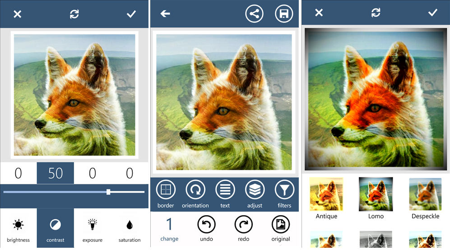Image resolution: width=450 pixels, height=250 pixels.
Task: Open the filters tool
Action: [x=284, y=194]
